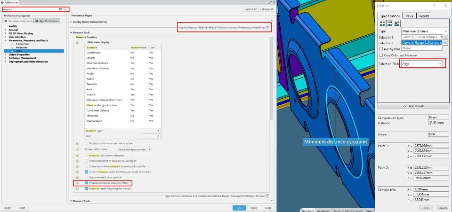Select the third (fan) measure mode icon
This screenshot has width=452, height=212.
click(x=397, y=24)
